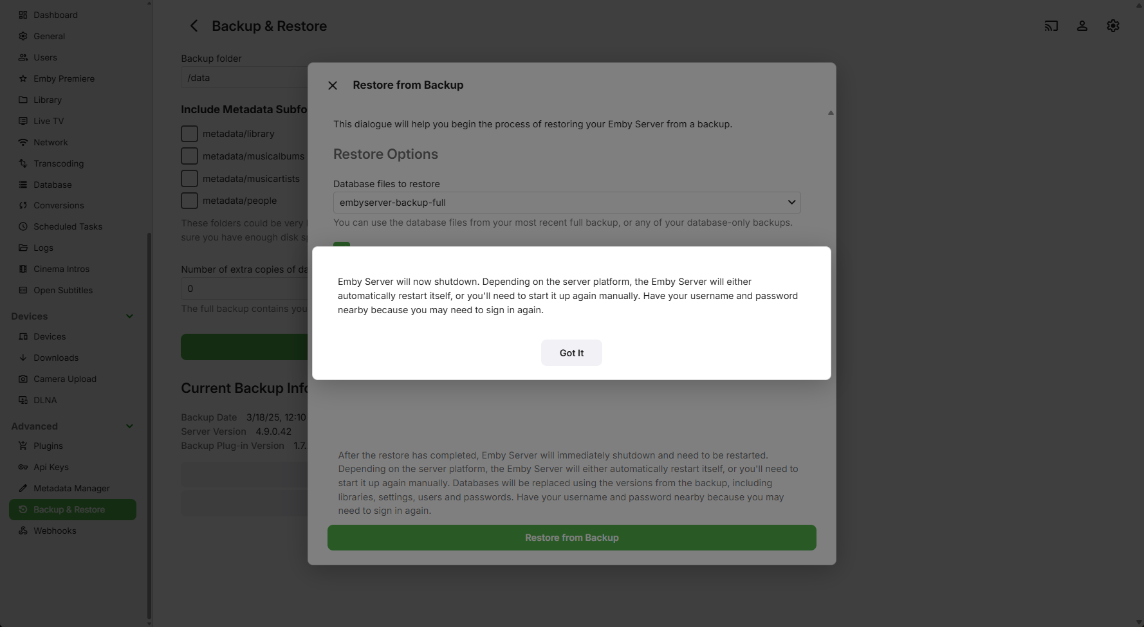This screenshot has width=1144, height=627.
Task: Click the sidebar vertical scrollbar
Action: 149,424
